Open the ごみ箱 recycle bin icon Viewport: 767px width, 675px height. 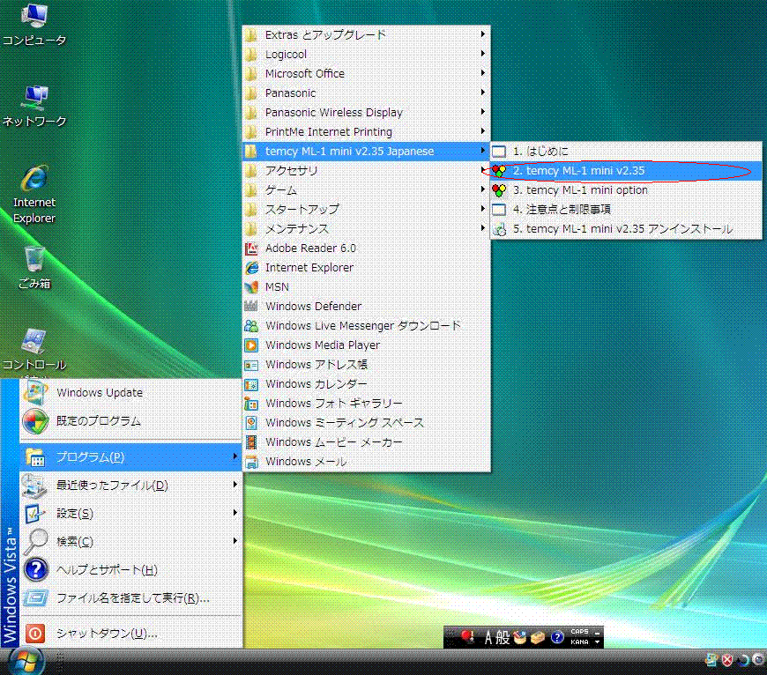pos(34,268)
